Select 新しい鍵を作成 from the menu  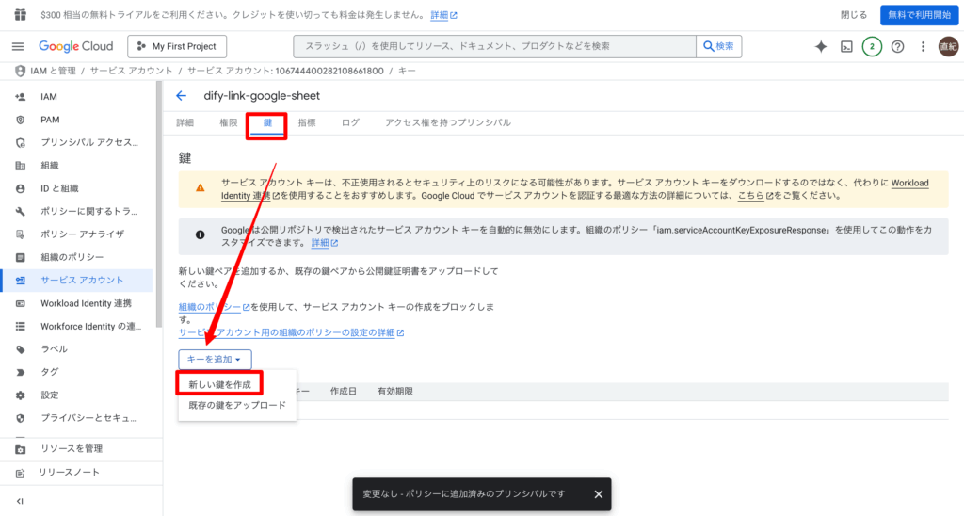[219, 384]
